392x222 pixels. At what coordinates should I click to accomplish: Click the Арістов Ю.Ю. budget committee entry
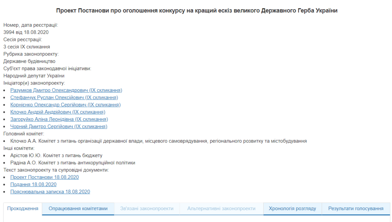(x=56, y=156)
